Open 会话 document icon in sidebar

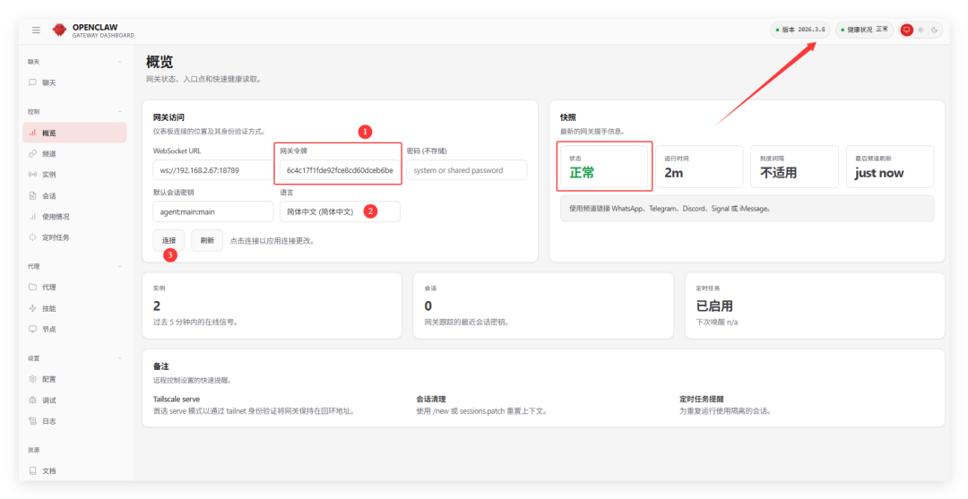point(33,195)
